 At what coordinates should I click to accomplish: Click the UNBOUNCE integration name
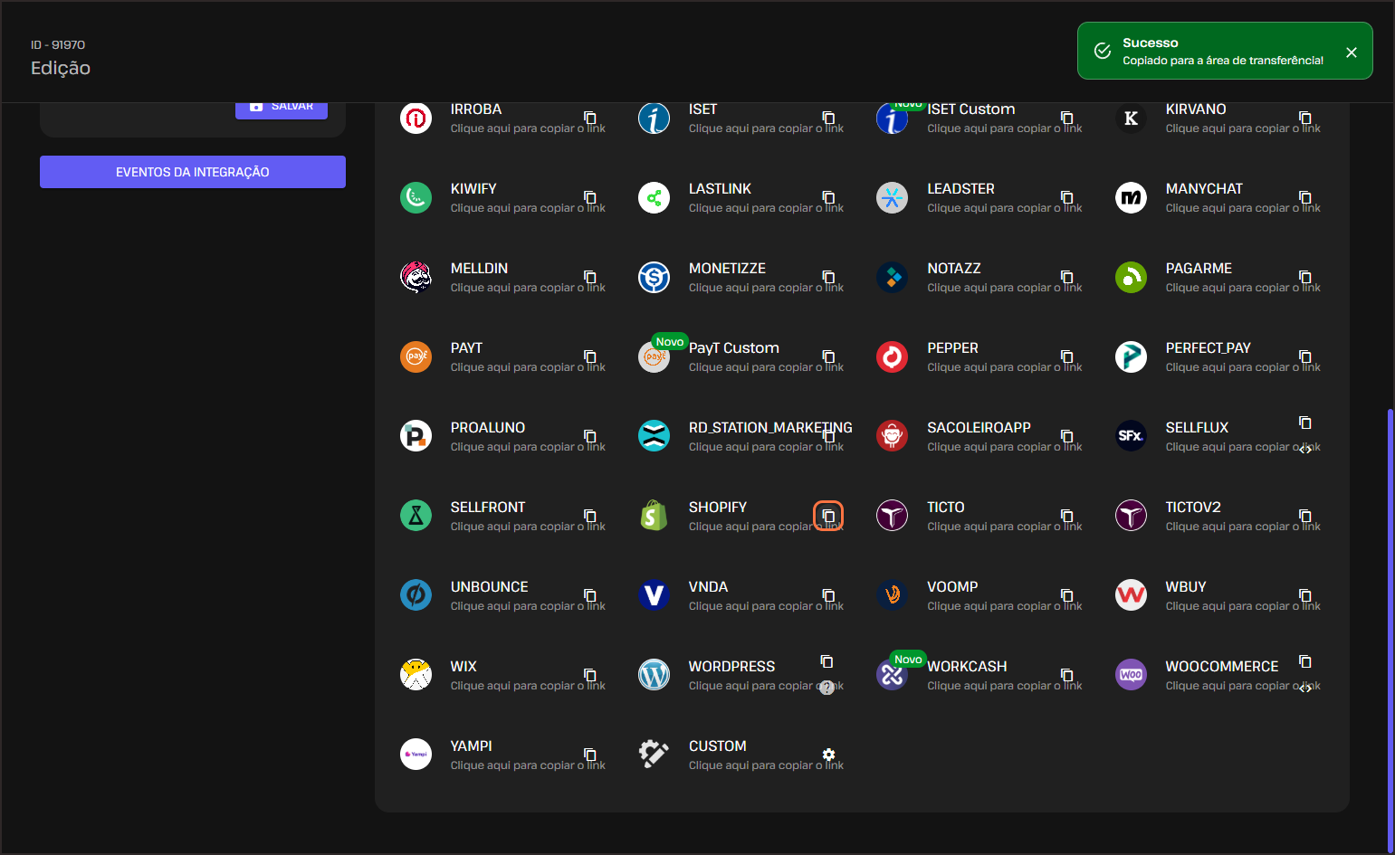[x=490, y=587]
